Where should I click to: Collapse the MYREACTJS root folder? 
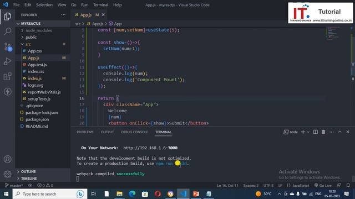(43, 24)
